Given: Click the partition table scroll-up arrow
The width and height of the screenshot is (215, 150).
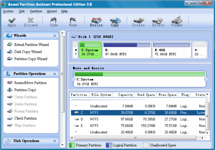Looking at the screenshot, I should [208, 94].
